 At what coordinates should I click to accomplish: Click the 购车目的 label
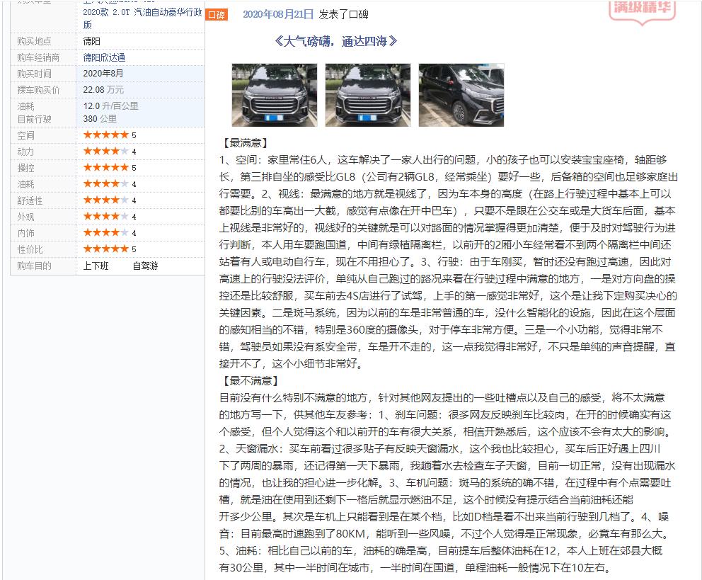click(34, 266)
